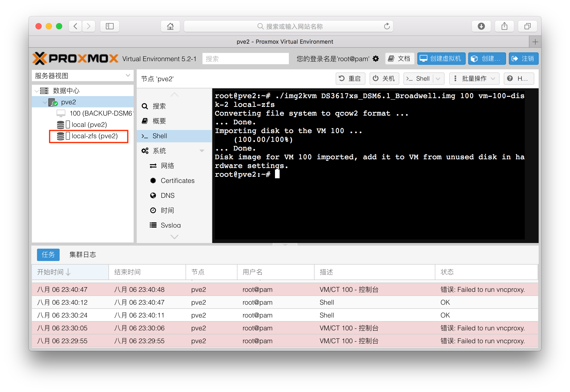This screenshot has height=392, width=570.
Task: Click the 关机 shutdown button
Action: click(384, 79)
